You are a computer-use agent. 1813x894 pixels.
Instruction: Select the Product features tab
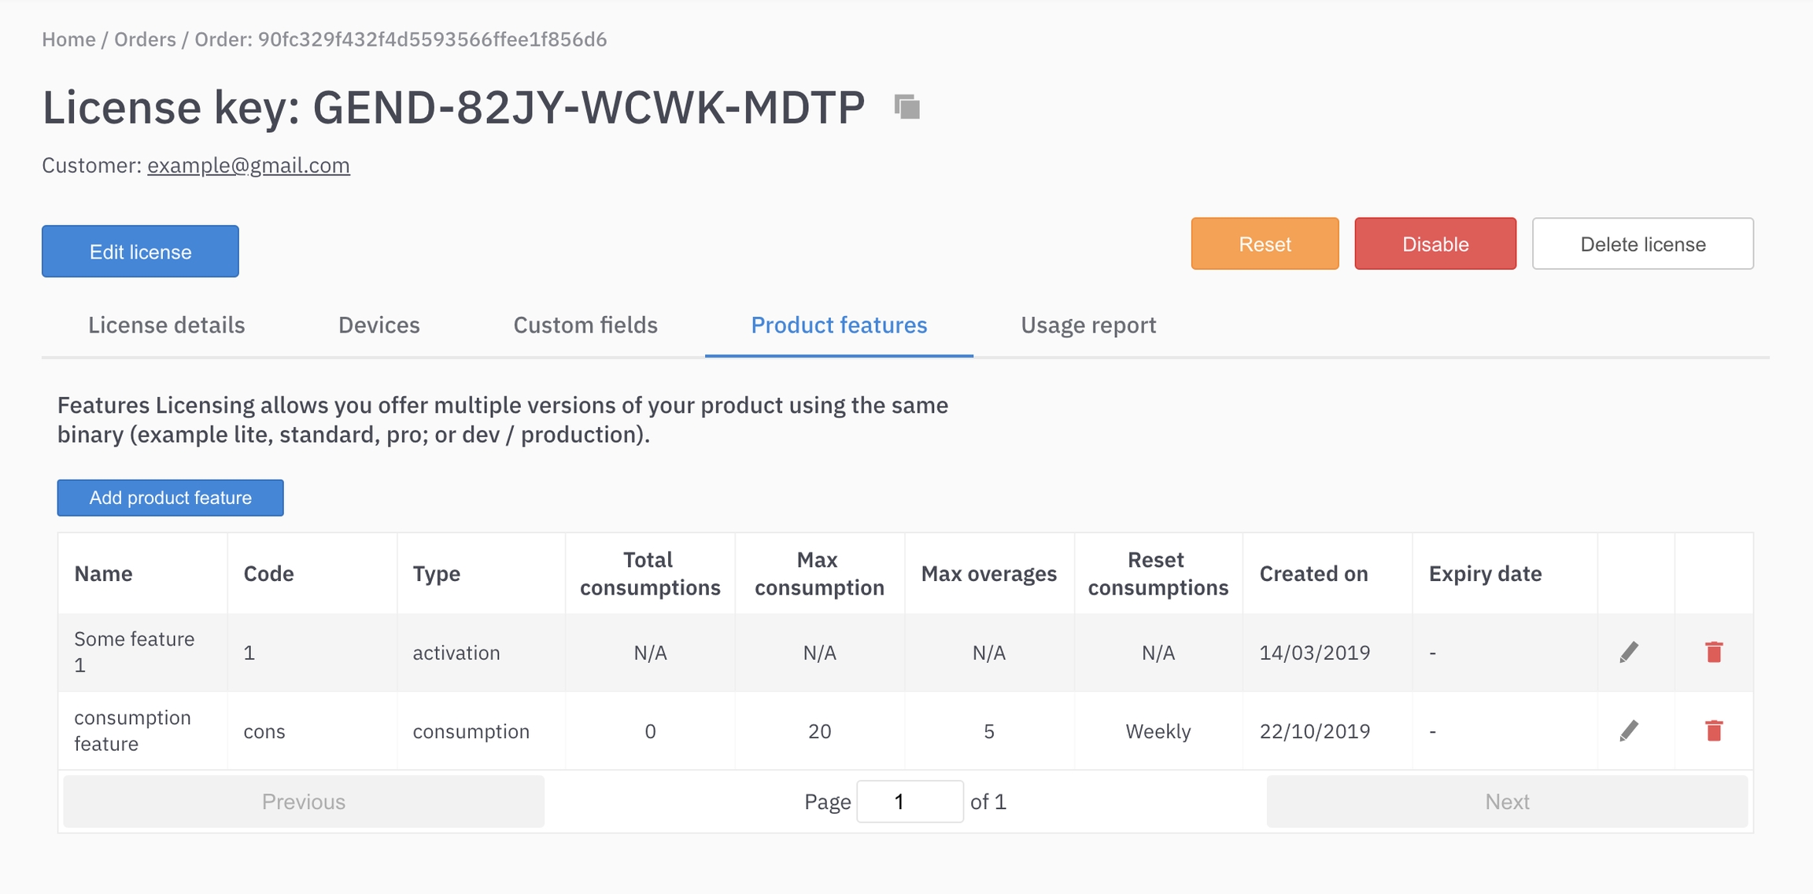click(x=839, y=325)
